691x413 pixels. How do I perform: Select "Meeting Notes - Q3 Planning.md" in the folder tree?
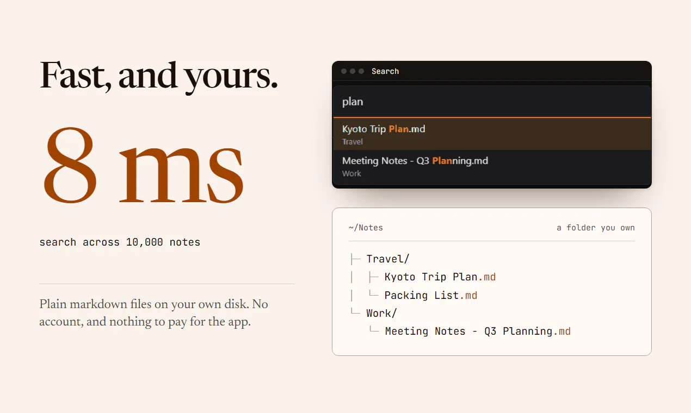(478, 331)
